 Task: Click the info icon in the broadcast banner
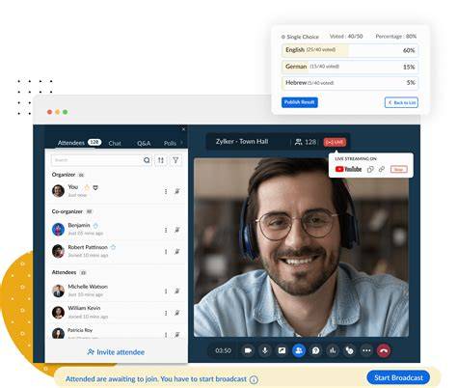click(254, 379)
